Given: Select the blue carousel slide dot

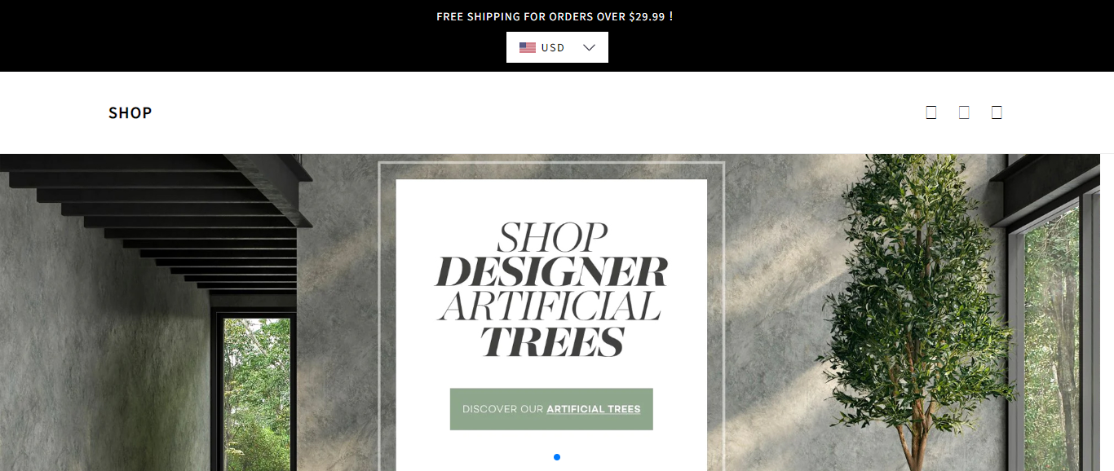Looking at the screenshot, I should (x=557, y=457).
